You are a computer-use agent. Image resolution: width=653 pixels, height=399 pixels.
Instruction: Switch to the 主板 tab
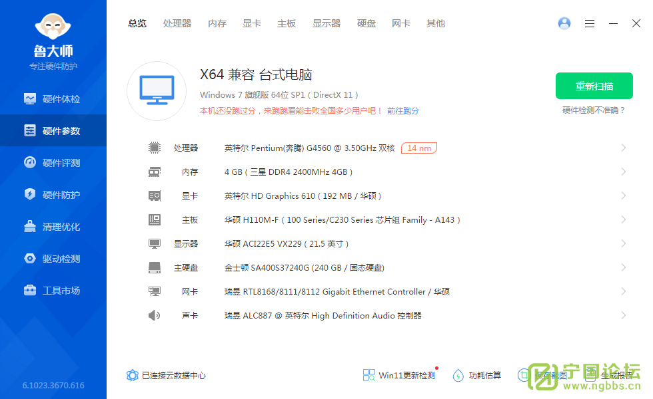click(287, 24)
